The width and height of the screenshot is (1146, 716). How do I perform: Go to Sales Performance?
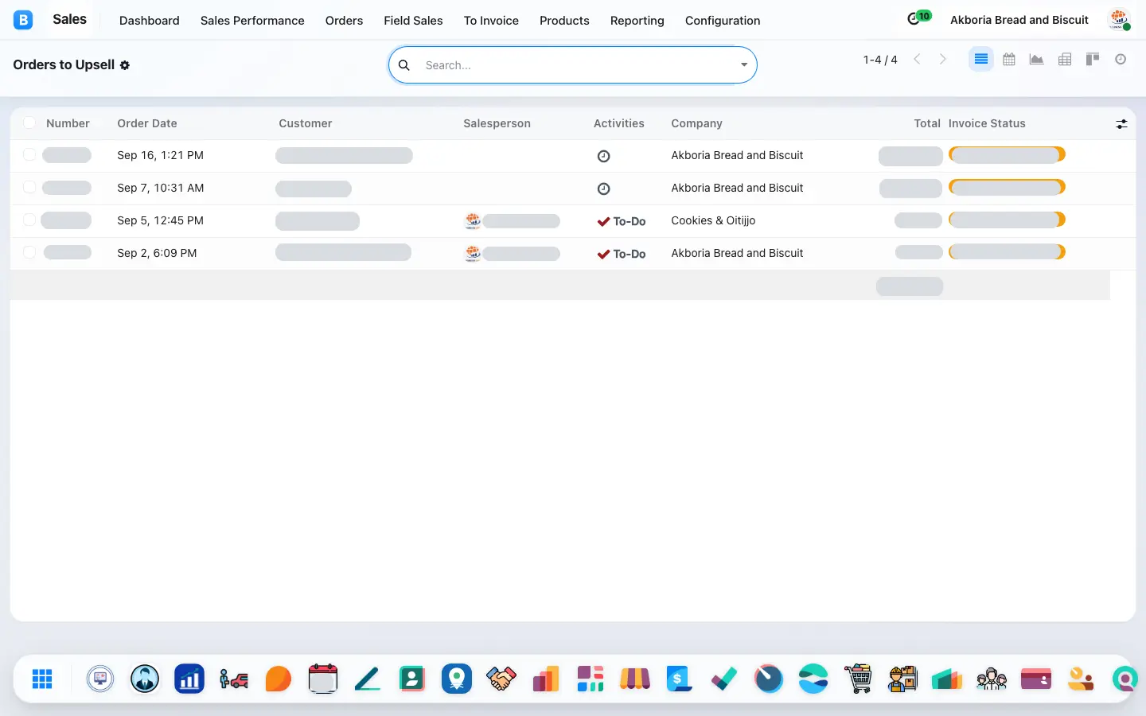click(x=252, y=21)
